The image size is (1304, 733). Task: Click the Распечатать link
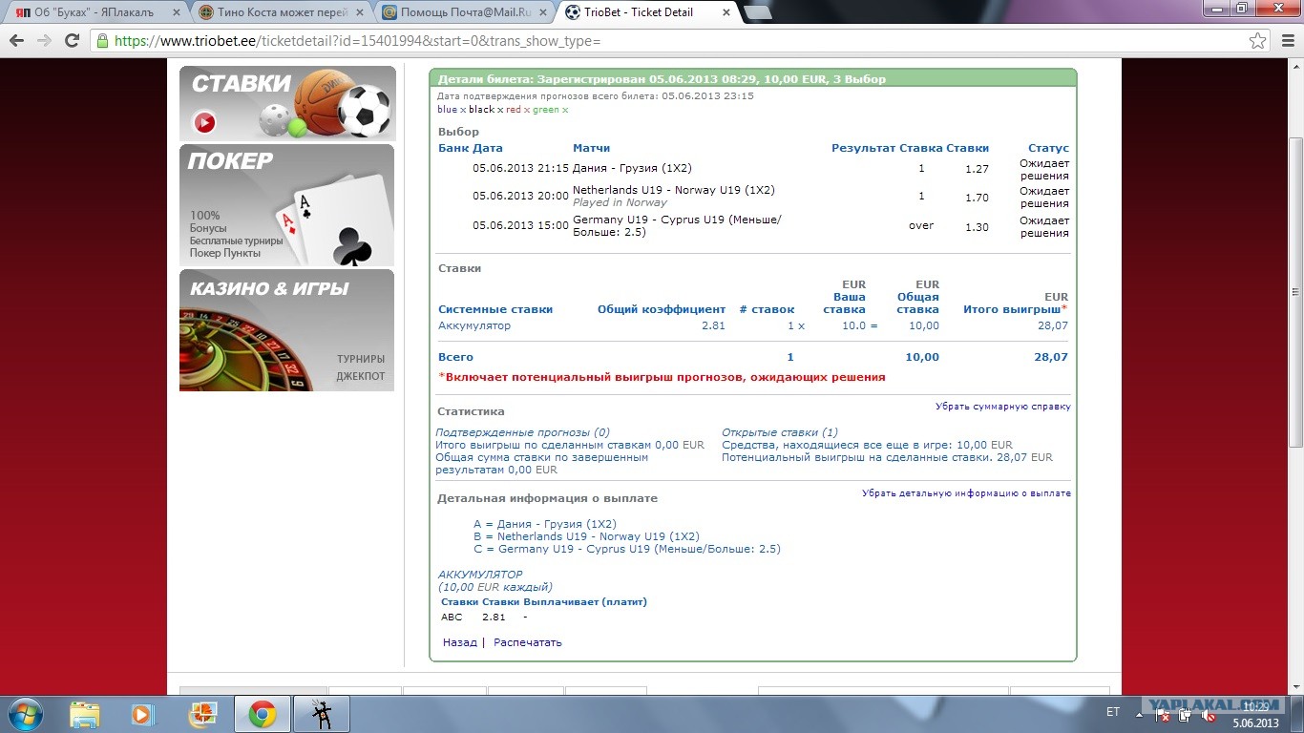(x=528, y=642)
